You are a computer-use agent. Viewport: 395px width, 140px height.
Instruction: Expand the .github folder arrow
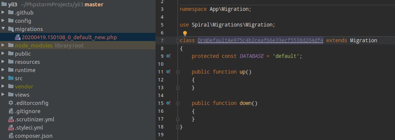pyautogui.click(x=3, y=13)
